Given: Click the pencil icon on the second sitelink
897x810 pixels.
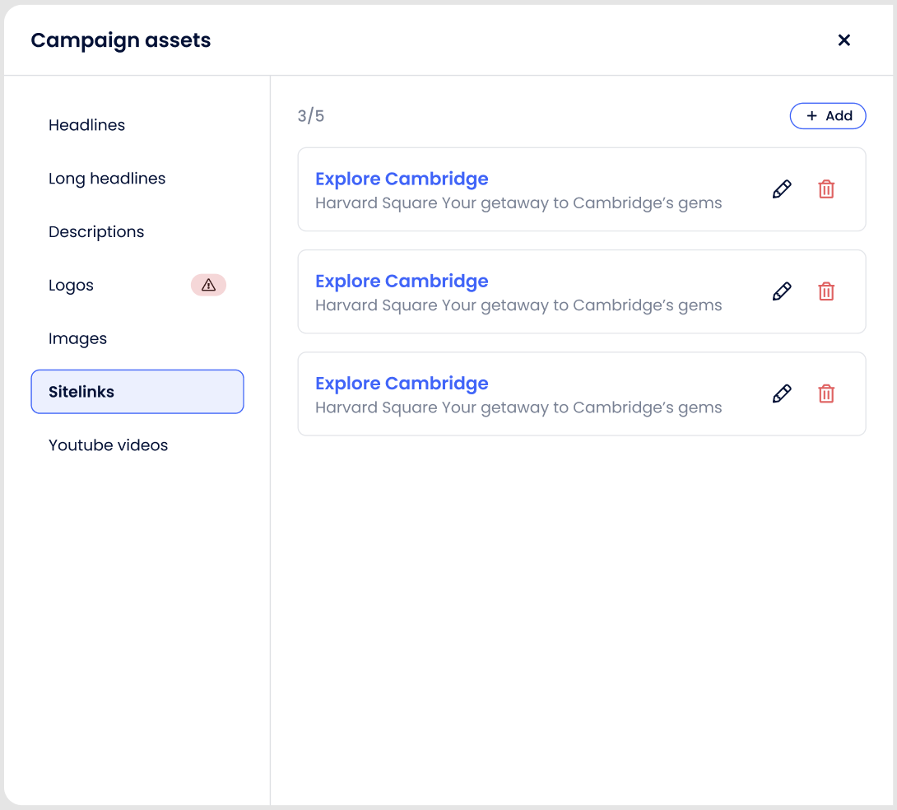Looking at the screenshot, I should click(x=782, y=291).
